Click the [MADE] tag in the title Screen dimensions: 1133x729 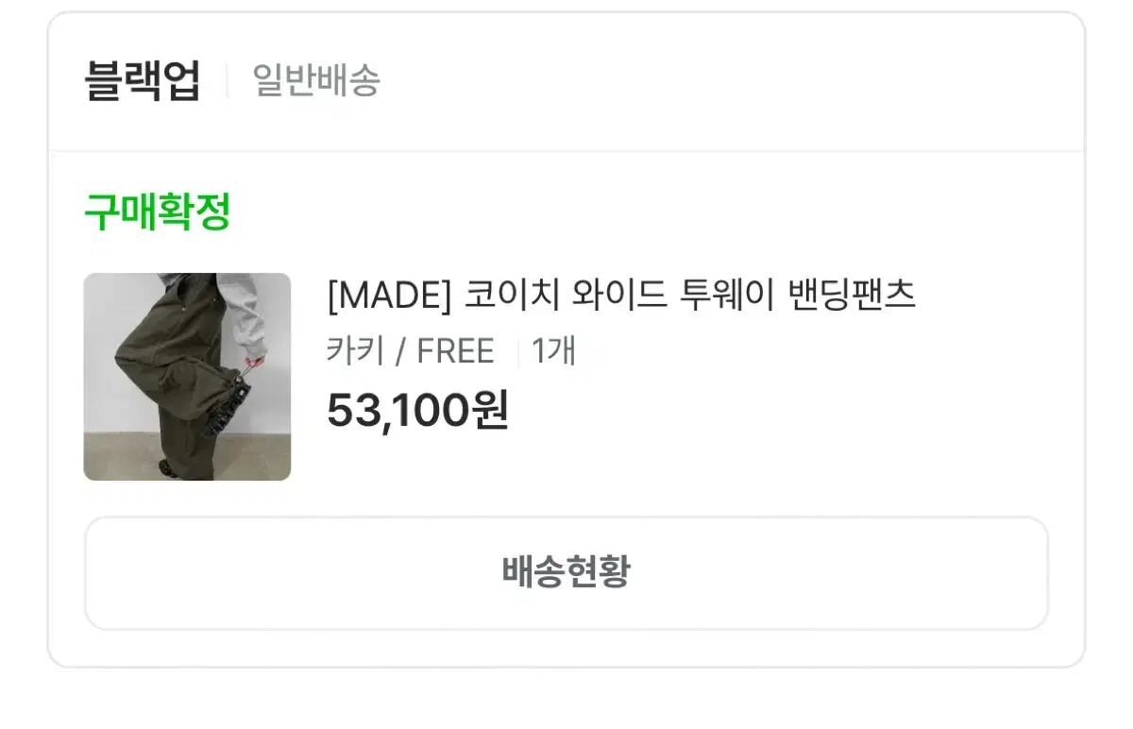point(390,297)
